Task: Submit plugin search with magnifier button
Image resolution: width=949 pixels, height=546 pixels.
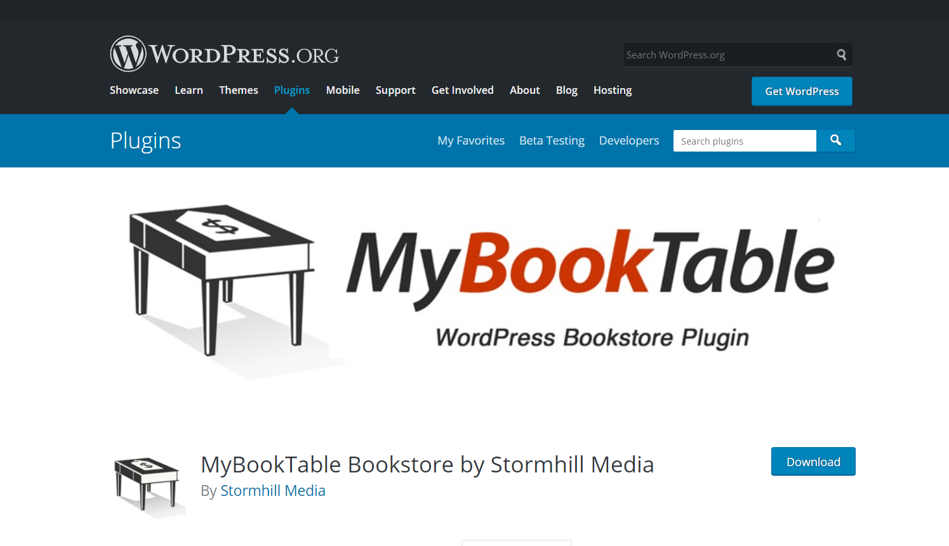Action: (x=835, y=140)
